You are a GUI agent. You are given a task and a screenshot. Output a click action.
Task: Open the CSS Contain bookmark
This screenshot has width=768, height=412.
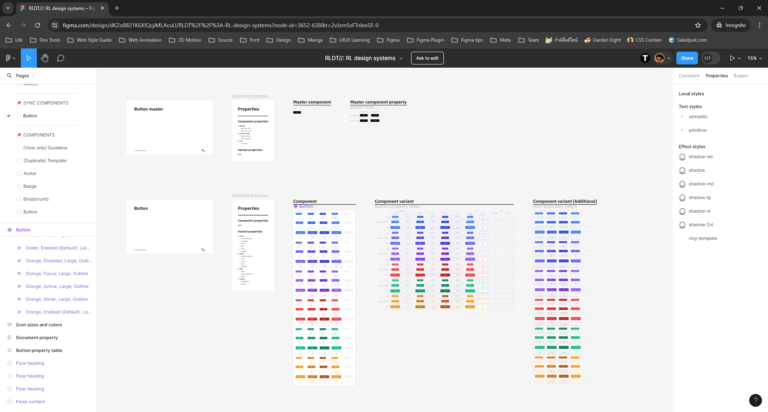click(x=644, y=40)
